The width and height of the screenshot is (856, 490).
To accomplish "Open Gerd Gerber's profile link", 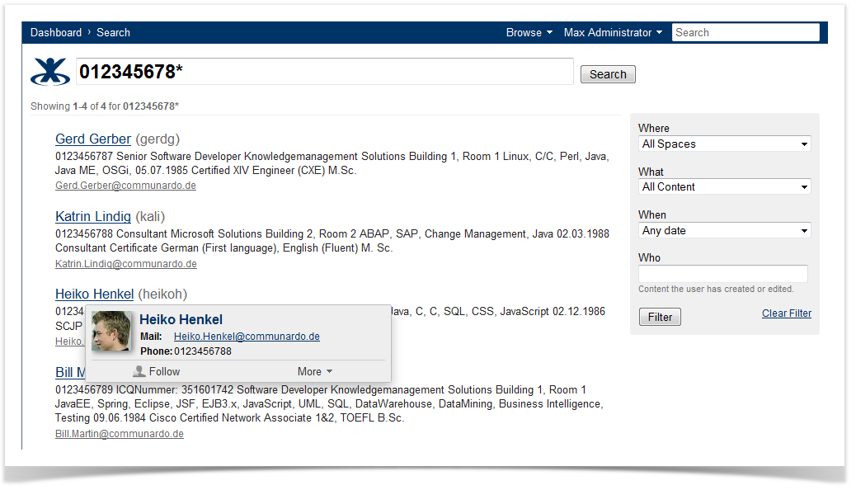I will point(93,139).
